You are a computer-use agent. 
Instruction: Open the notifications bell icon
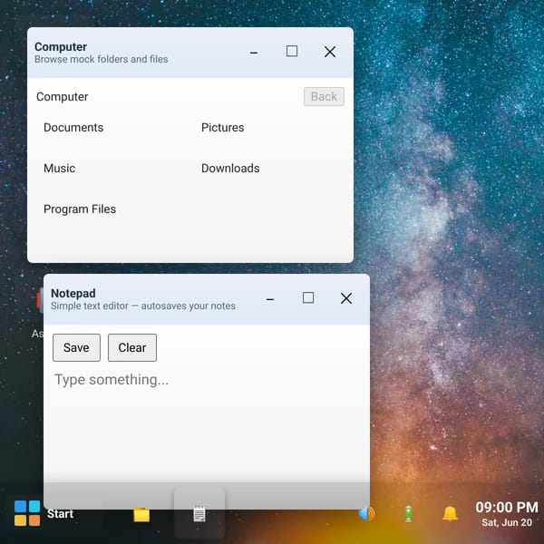pos(450,514)
